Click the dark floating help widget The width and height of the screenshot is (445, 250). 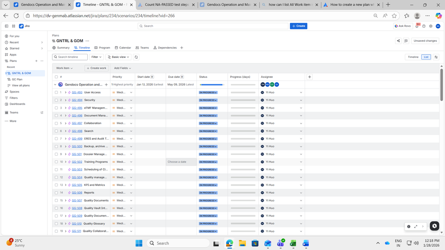[x=434, y=226]
